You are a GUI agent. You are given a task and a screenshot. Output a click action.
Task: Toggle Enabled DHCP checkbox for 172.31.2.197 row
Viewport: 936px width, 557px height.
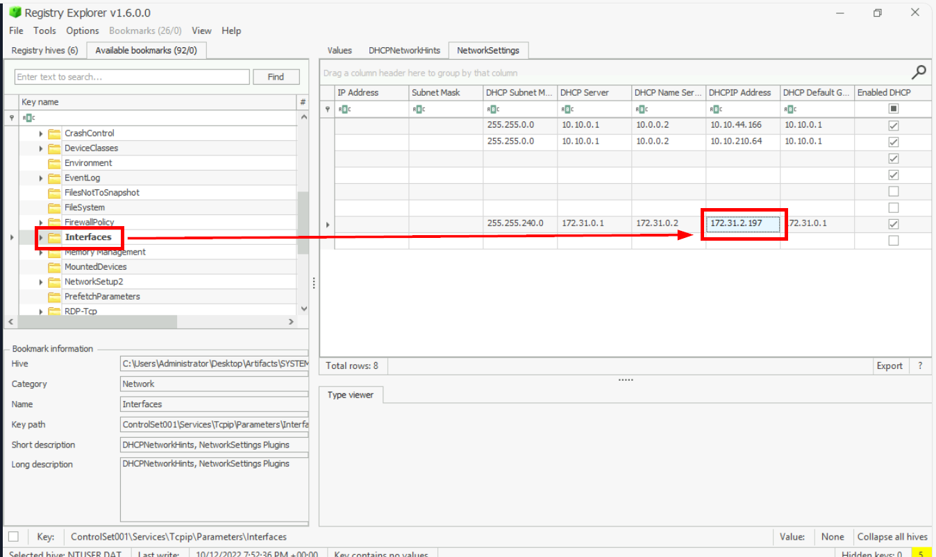pos(893,224)
